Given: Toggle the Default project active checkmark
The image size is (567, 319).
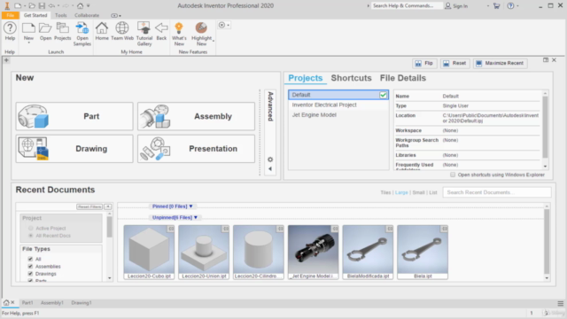Looking at the screenshot, I should pos(383,95).
